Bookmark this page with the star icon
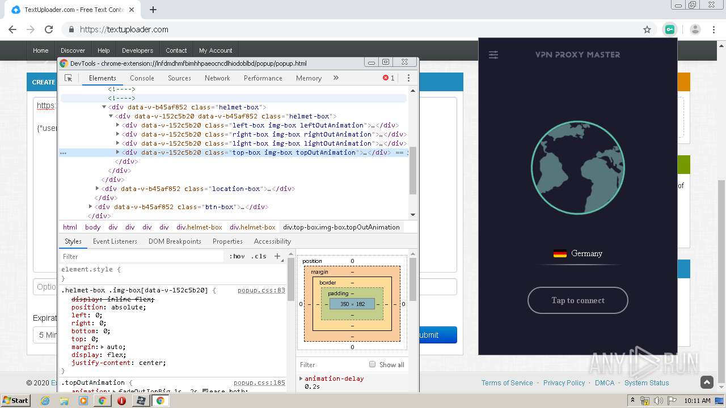The width and height of the screenshot is (726, 408). tap(647, 29)
